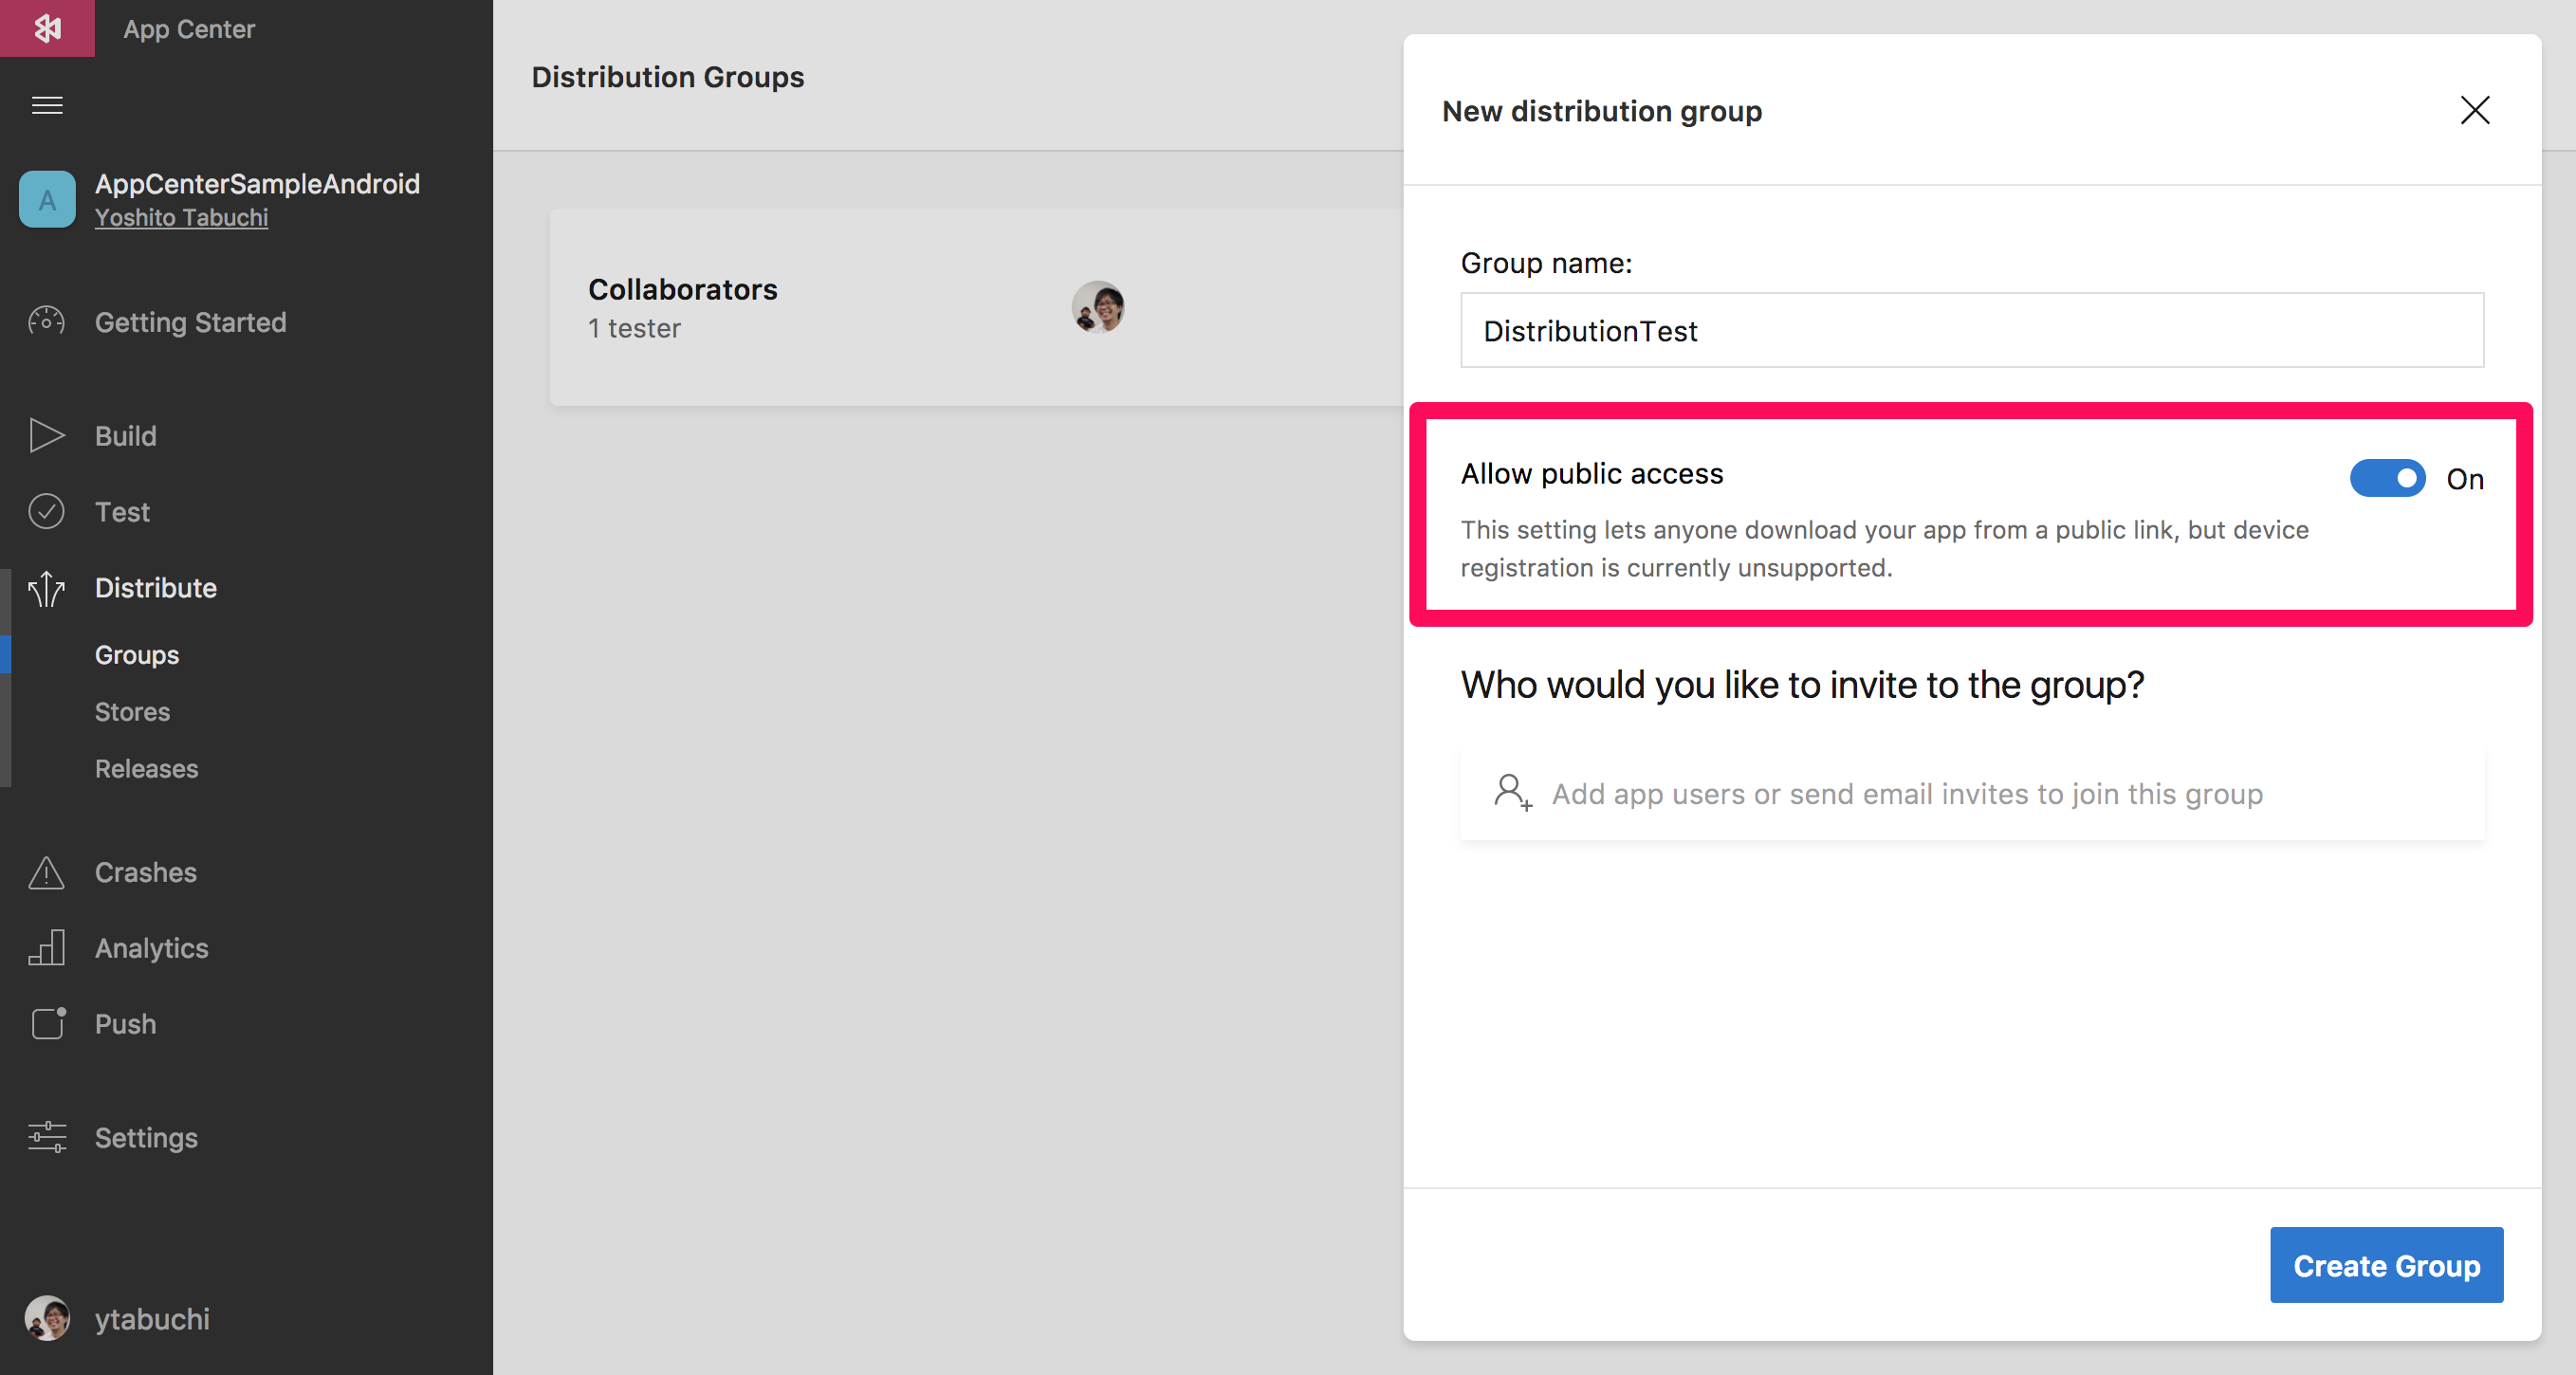Open Stores in the sidebar

pyautogui.click(x=132, y=712)
